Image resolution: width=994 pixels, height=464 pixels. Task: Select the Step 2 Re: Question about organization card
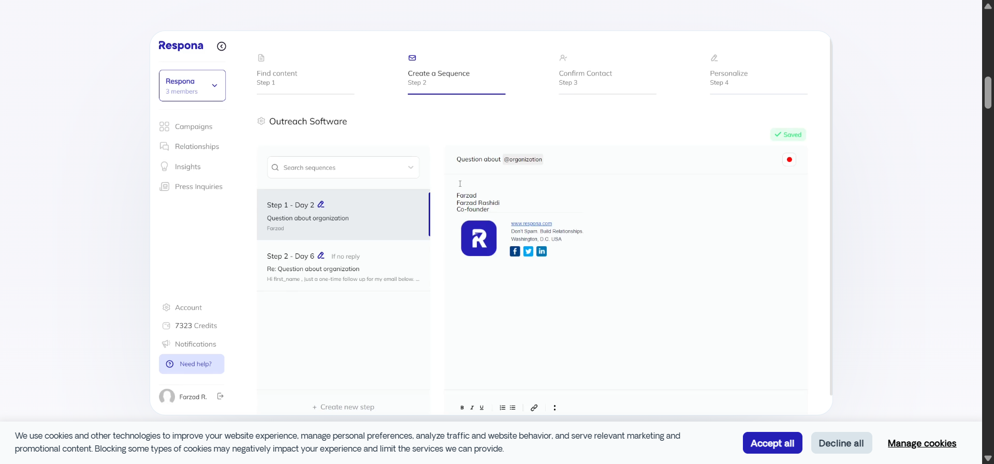pos(343,266)
